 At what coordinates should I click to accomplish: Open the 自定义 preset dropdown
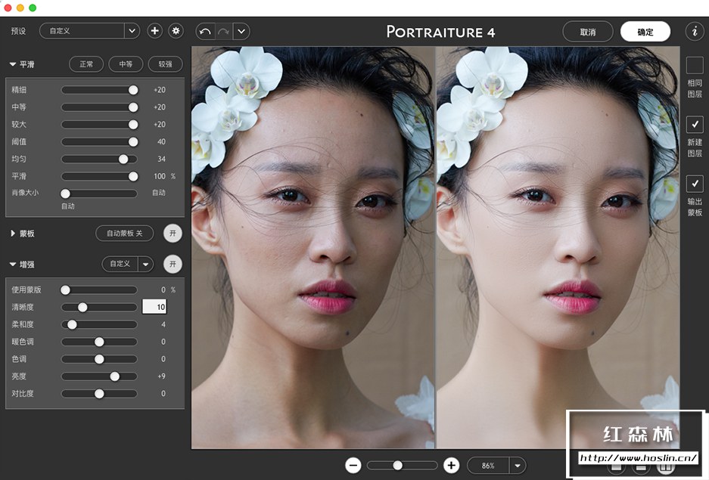tap(132, 31)
